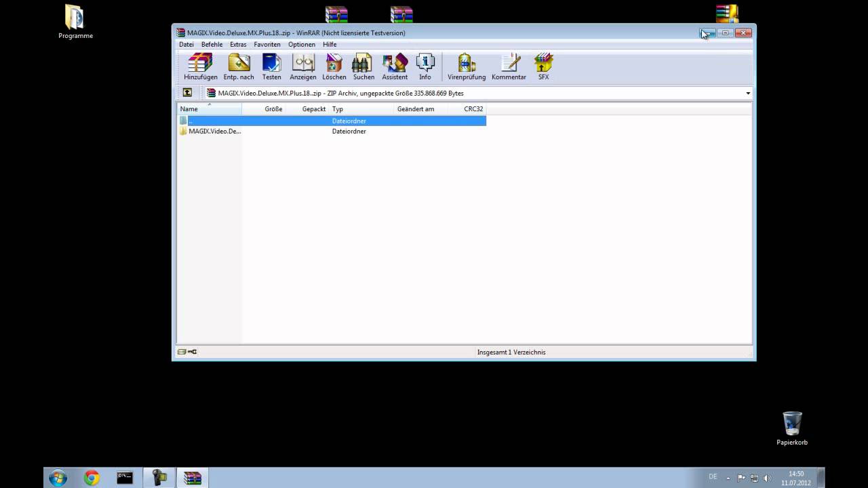868x488 pixels.
Task: Select the parent directory '..' row
Action: (x=332, y=121)
